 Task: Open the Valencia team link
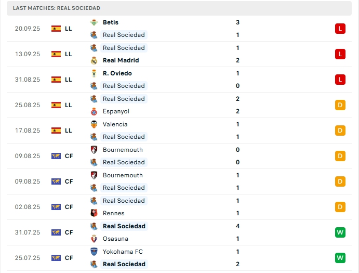click(115, 124)
